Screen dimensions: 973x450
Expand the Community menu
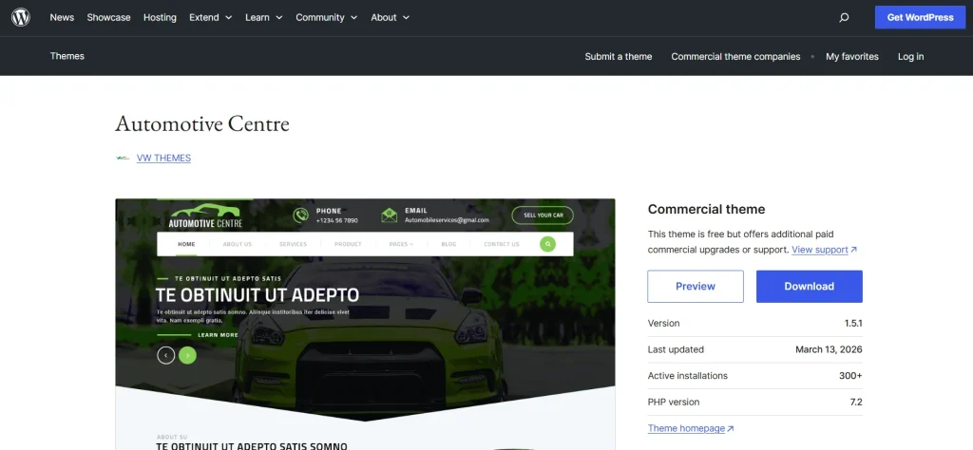click(x=327, y=17)
